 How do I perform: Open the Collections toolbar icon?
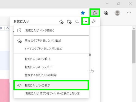pyautogui.click(x=106, y=13)
